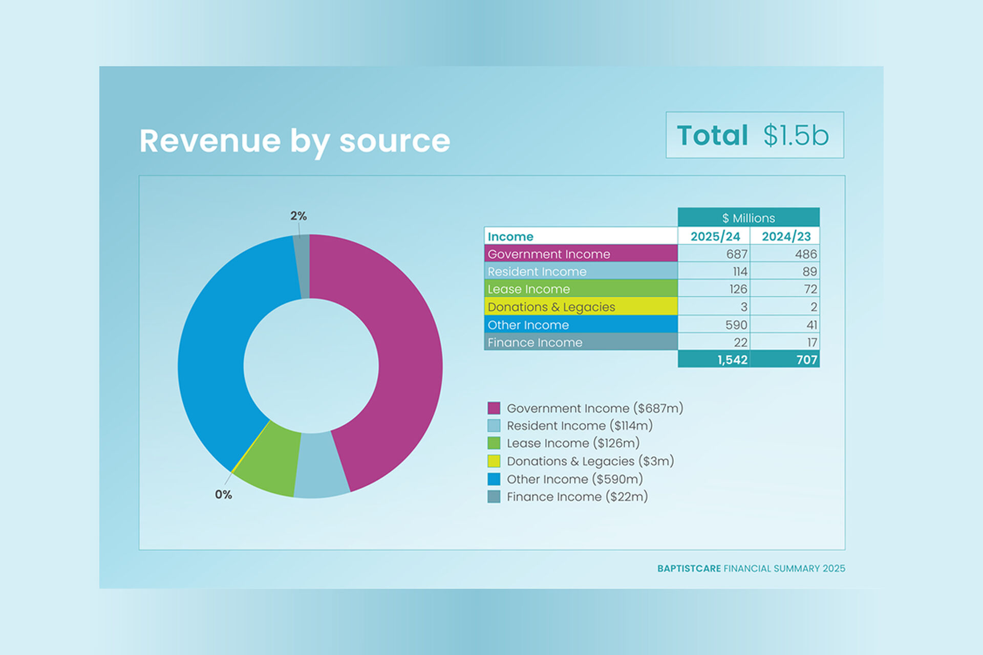
Task: Click the BaptistCare Financial Summary 2025 footer text
Action: click(x=751, y=568)
